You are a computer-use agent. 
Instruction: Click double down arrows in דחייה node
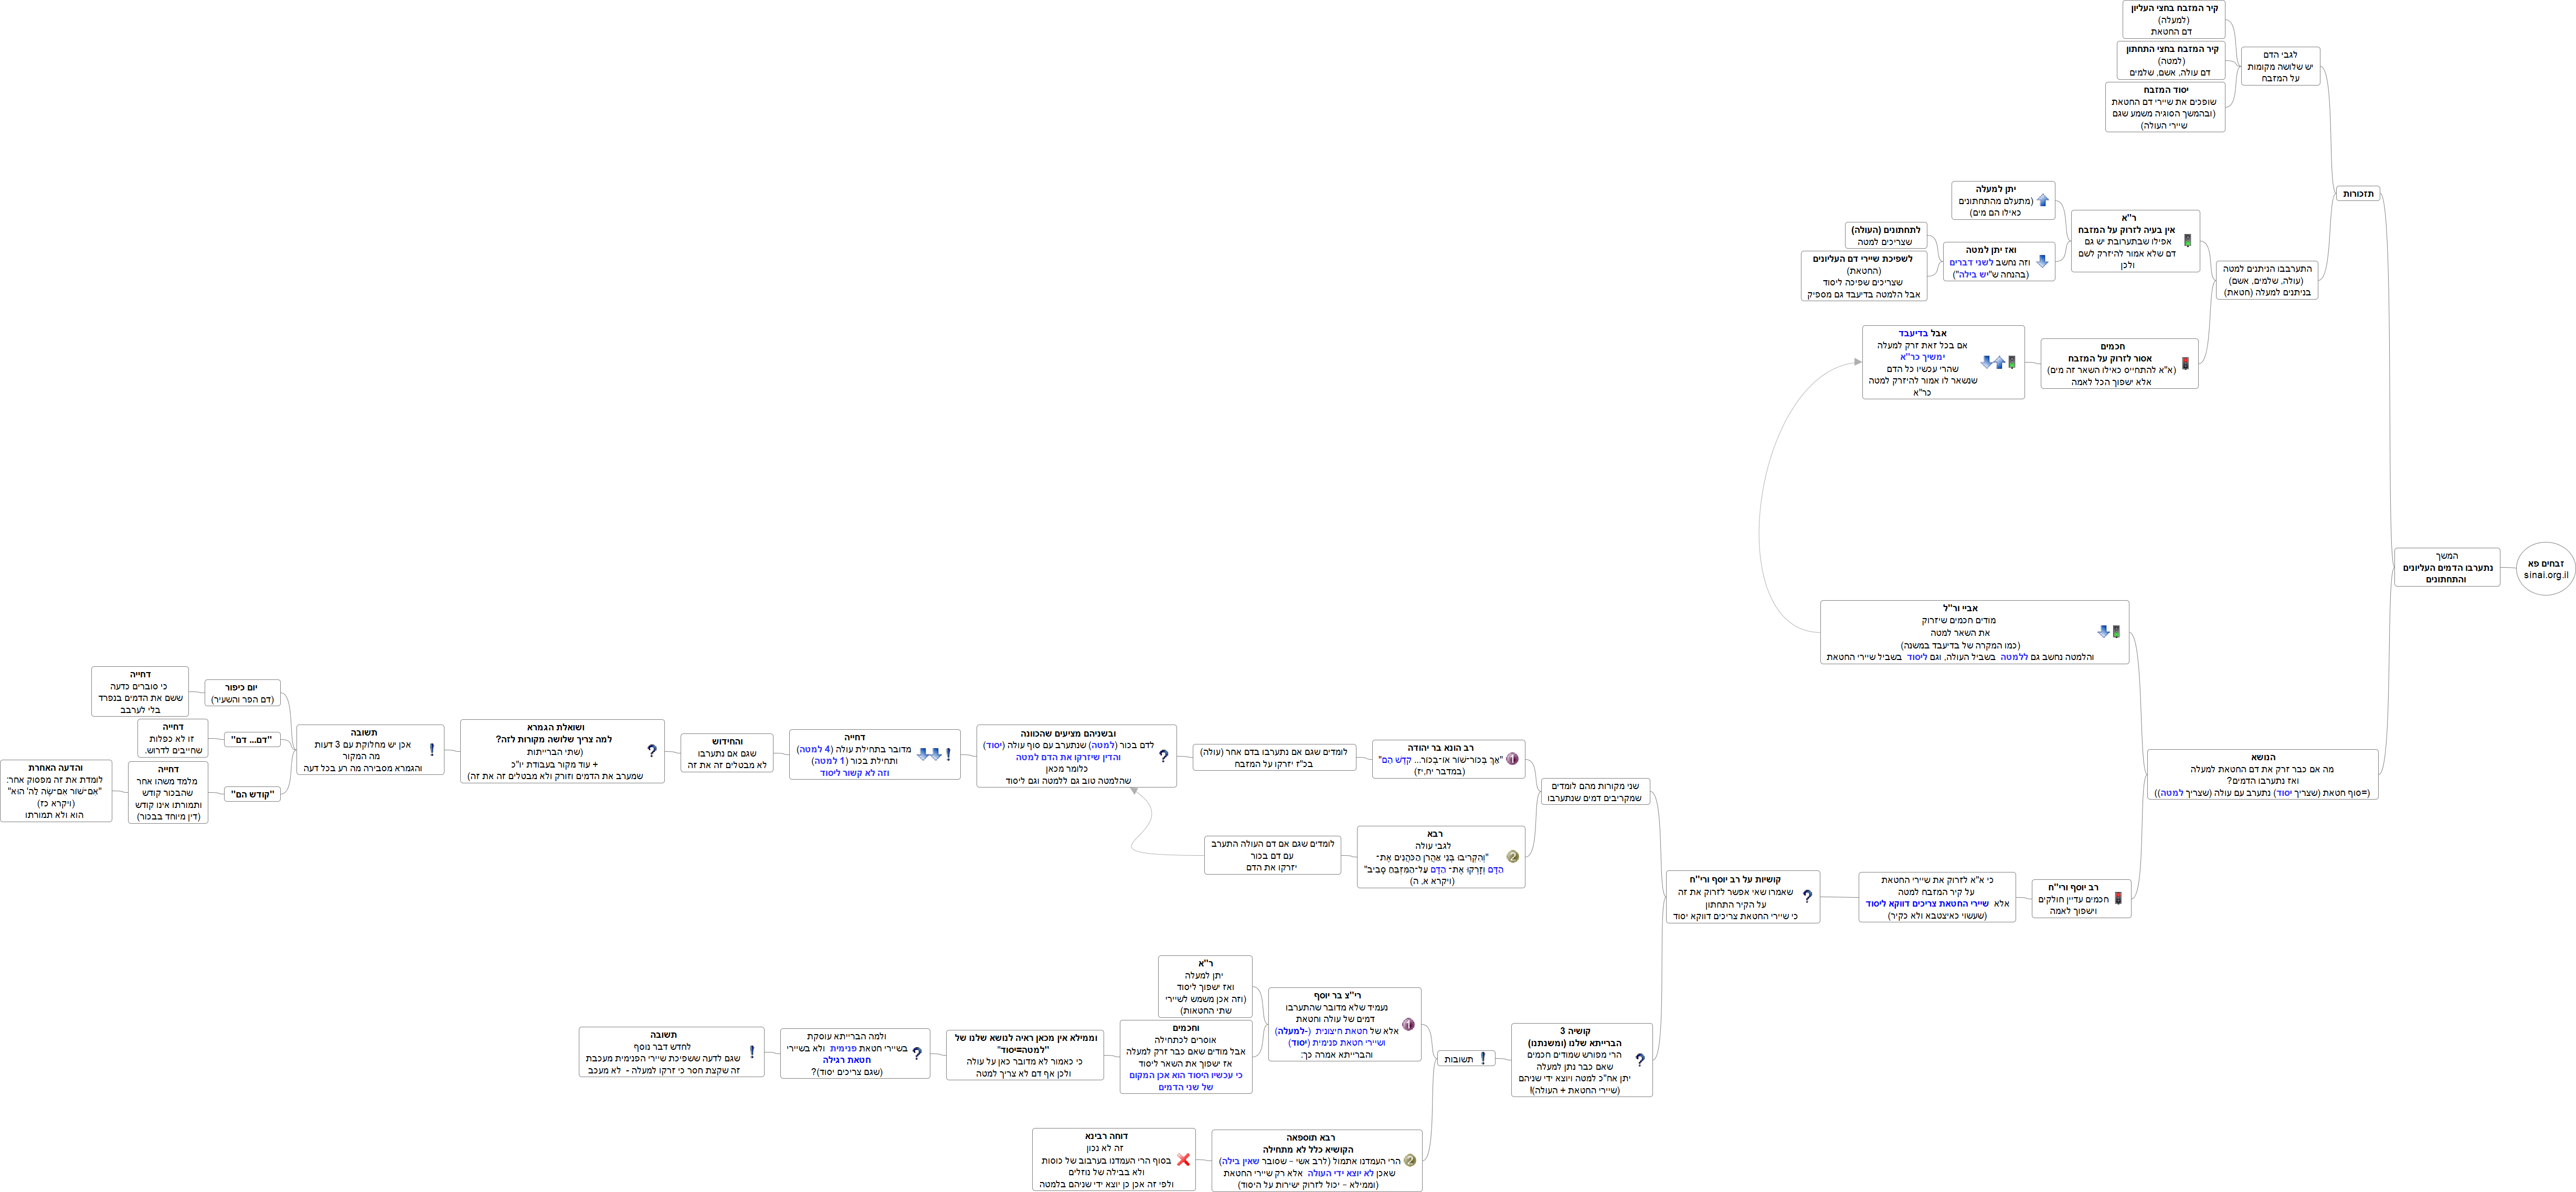929,755
